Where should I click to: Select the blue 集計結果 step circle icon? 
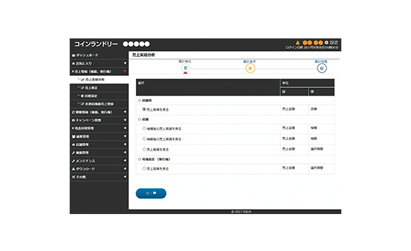pyautogui.click(x=322, y=68)
